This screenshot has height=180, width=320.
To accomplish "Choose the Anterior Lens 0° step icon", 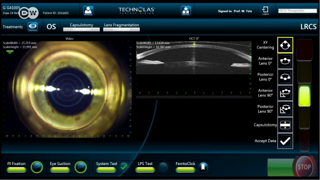I will coord(285,61).
